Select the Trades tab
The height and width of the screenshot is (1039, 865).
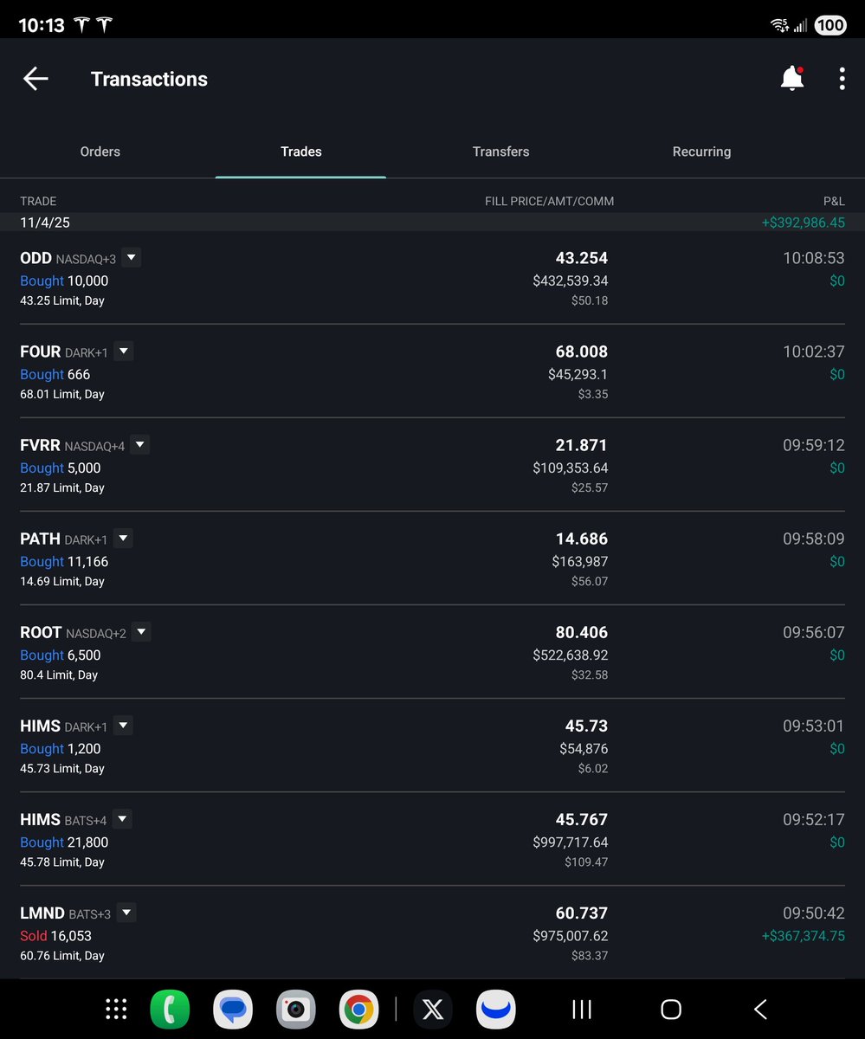tap(301, 152)
